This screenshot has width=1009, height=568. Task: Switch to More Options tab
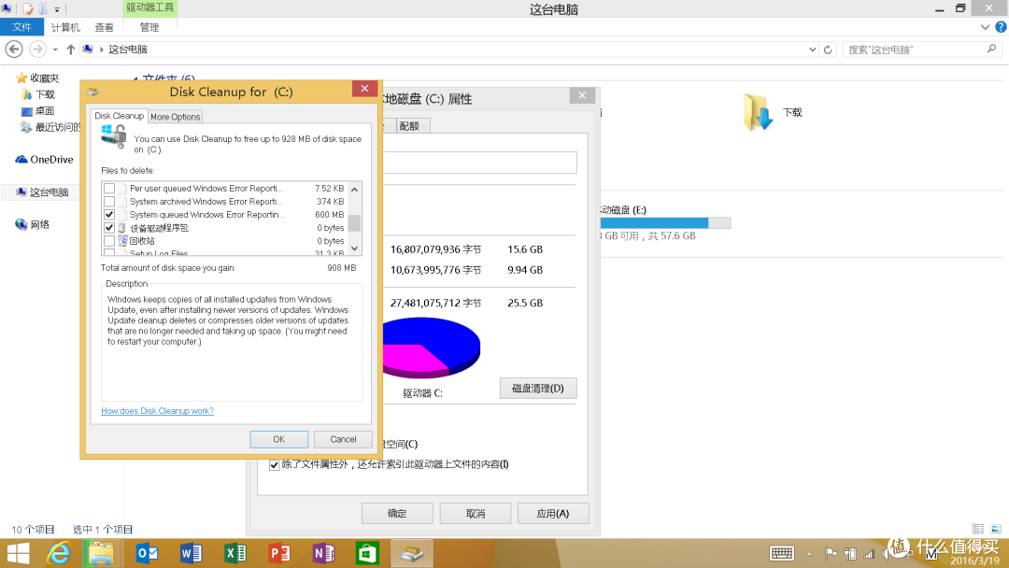(x=175, y=117)
